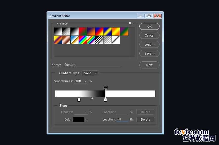The image size is (219, 145).
Task: Click the Name field containing Custom
Action: pyautogui.click(x=93, y=65)
